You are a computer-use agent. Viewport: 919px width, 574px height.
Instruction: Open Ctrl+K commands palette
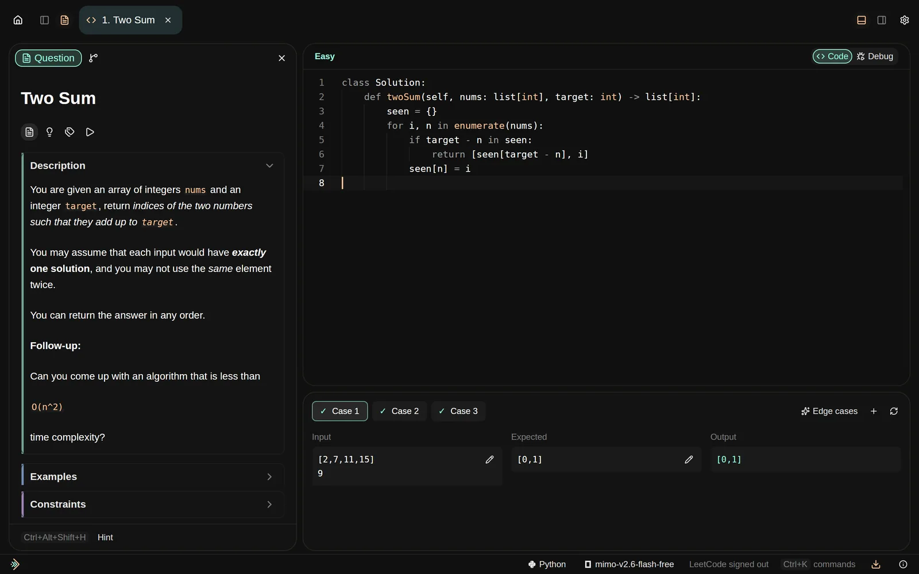(x=819, y=564)
